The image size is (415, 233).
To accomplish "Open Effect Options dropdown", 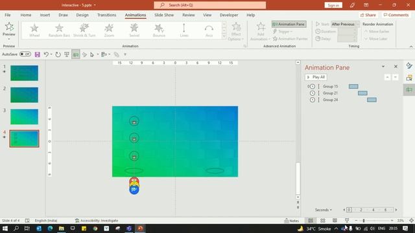I will coord(236,32).
